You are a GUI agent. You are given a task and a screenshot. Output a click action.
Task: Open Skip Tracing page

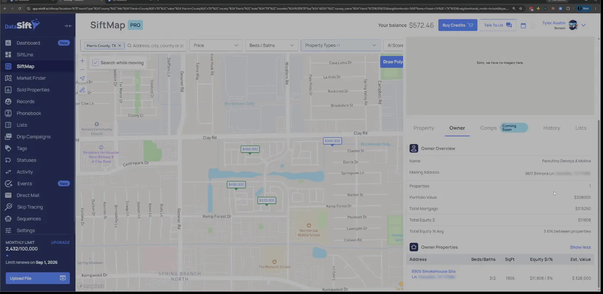tap(30, 207)
